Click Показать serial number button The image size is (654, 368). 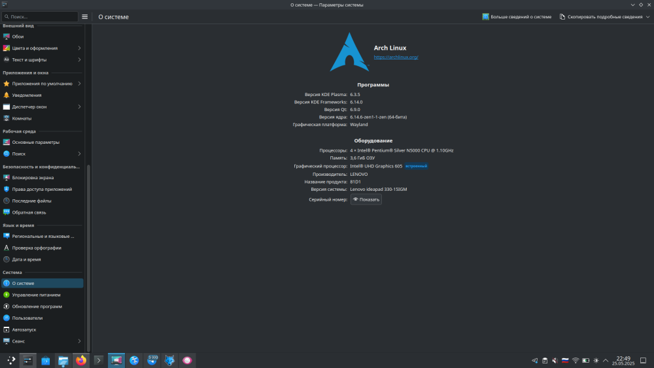(366, 199)
